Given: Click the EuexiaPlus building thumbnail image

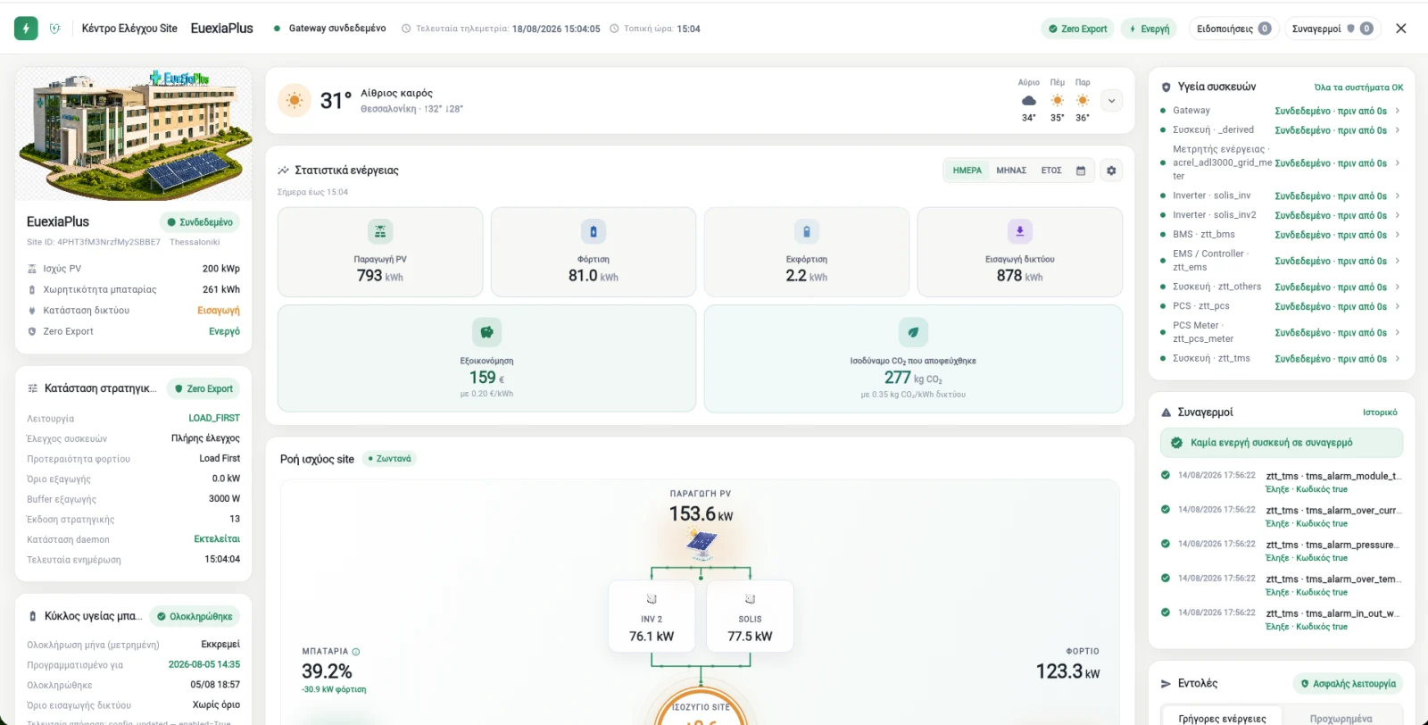Looking at the screenshot, I should (x=134, y=134).
